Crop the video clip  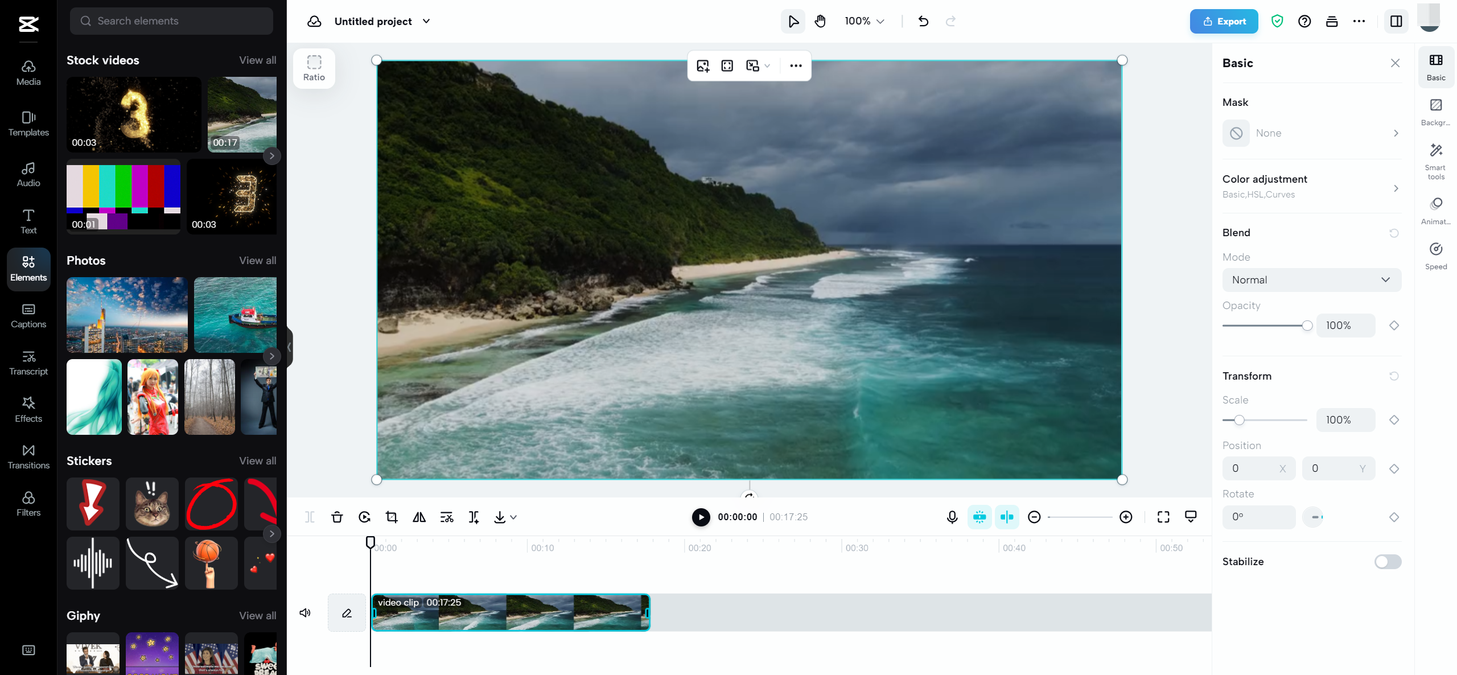click(392, 517)
